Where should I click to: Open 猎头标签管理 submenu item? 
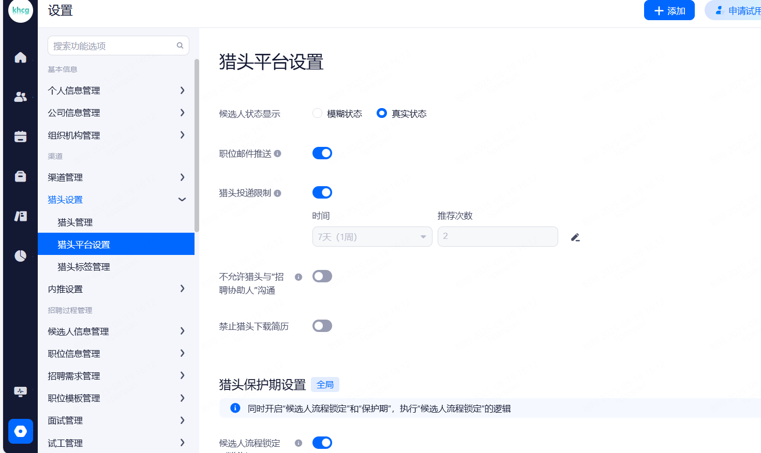click(84, 267)
